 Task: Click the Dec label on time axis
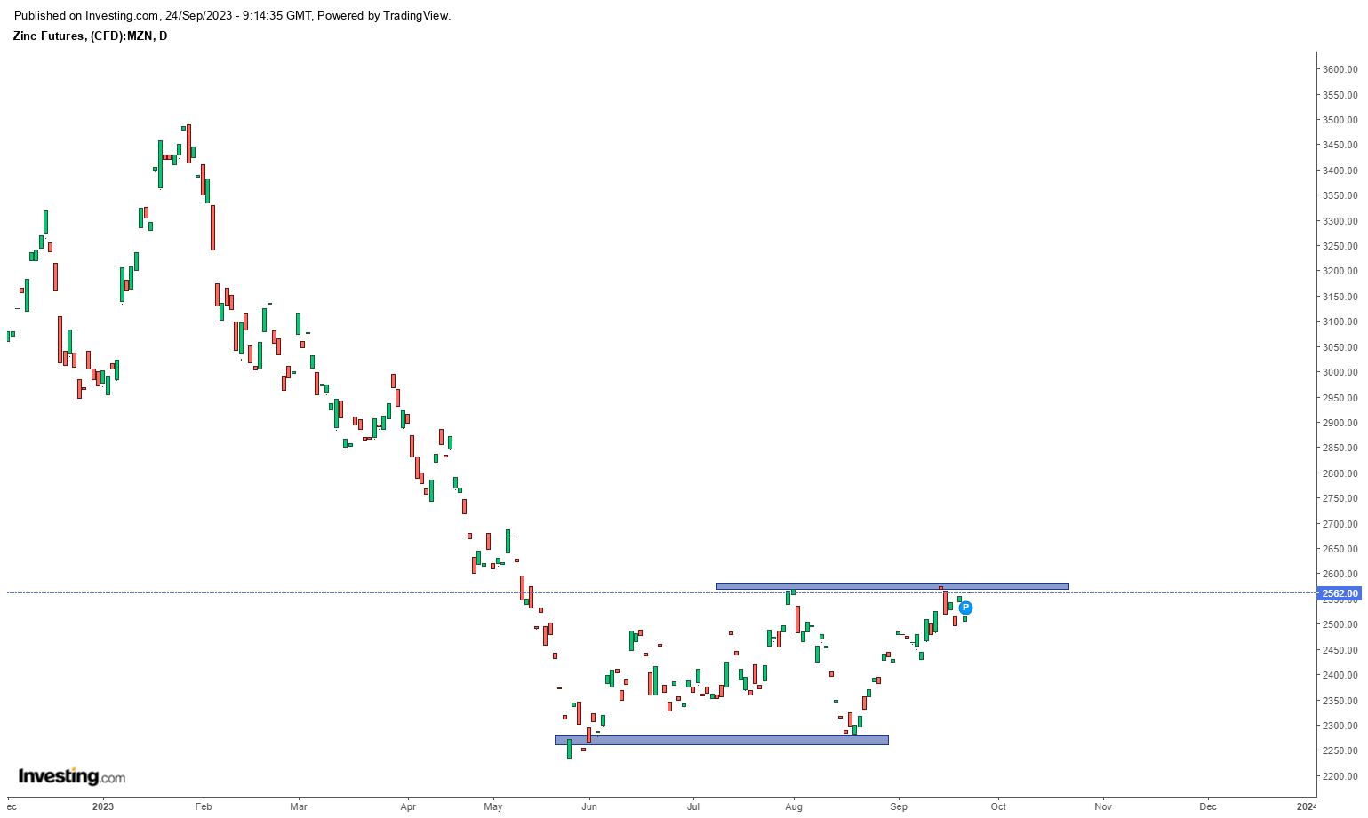(x=1208, y=806)
